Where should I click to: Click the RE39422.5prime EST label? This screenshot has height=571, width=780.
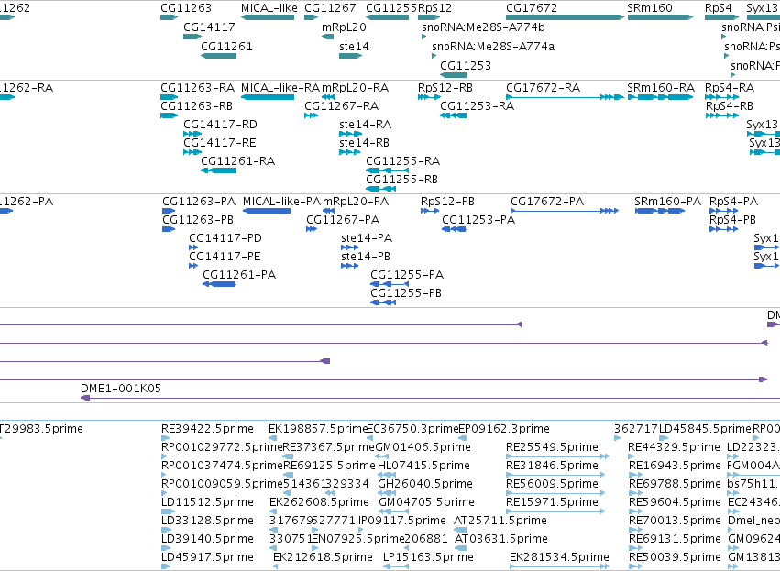[207, 429]
